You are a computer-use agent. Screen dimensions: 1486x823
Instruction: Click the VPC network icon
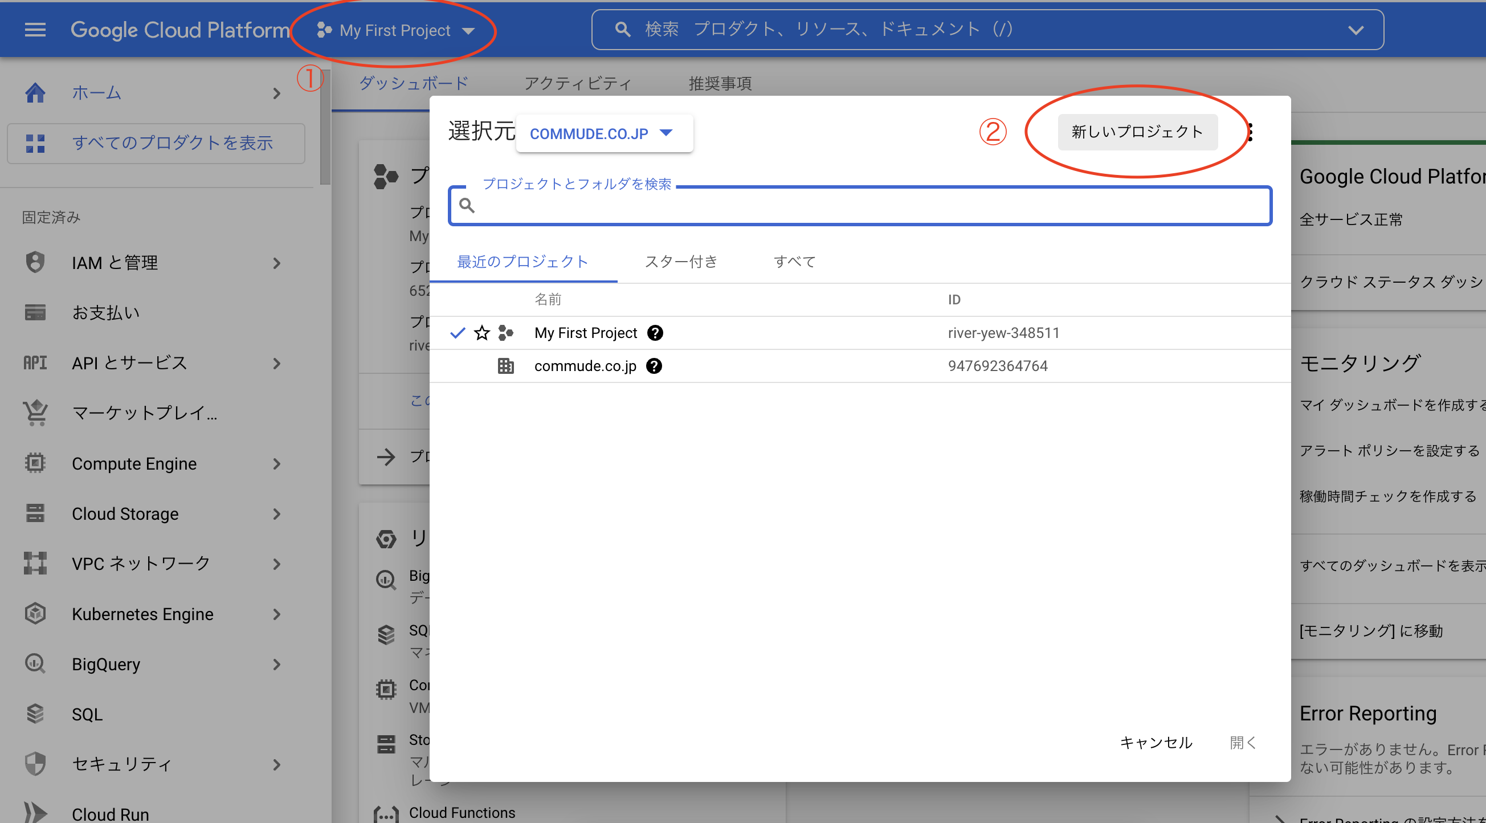[x=35, y=563]
